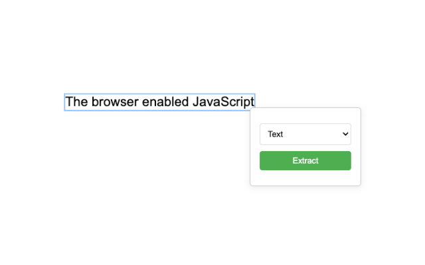Click the chevron arrow on the Text select

(345, 134)
